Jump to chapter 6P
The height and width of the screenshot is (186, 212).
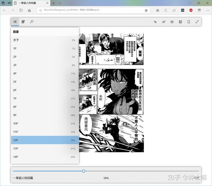pos(45,90)
